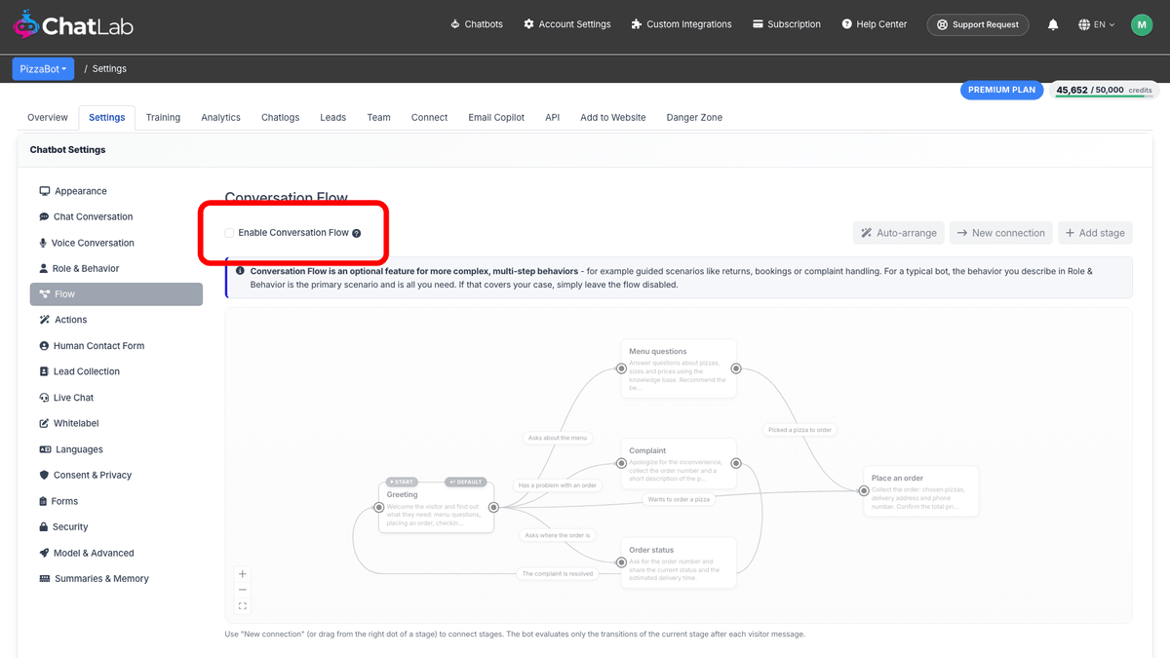Click the 'Picked a pizza to order' label
The width and height of the screenshot is (1170, 658).
(x=799, y=429)
